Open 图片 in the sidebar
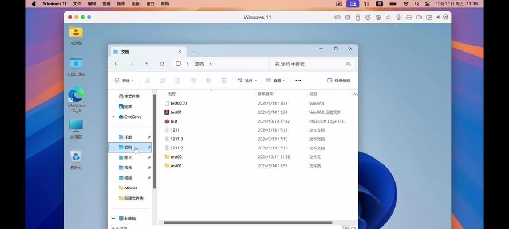 point(125,157)
